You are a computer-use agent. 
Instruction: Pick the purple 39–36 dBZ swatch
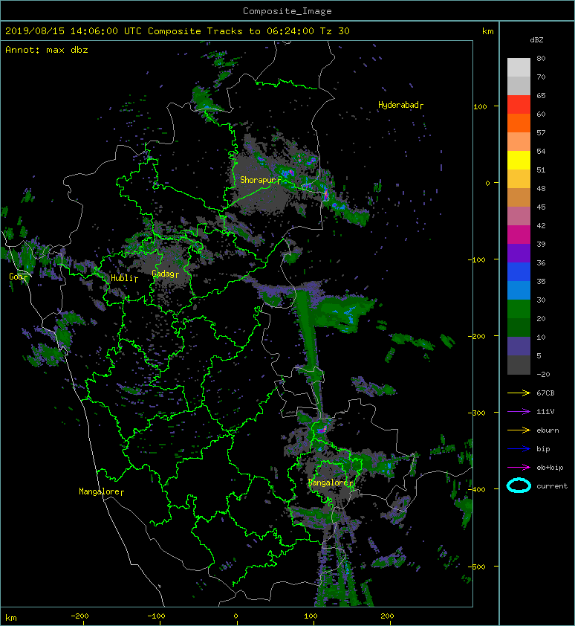click(519, 254)
